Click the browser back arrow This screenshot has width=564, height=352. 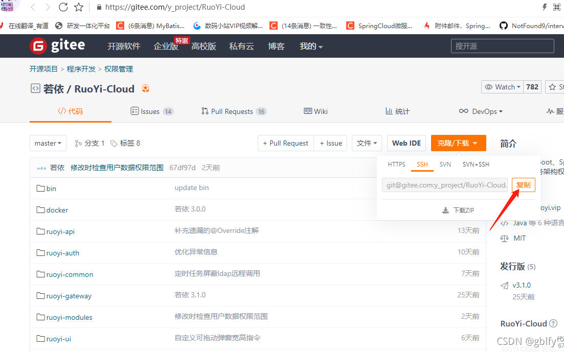33,7
